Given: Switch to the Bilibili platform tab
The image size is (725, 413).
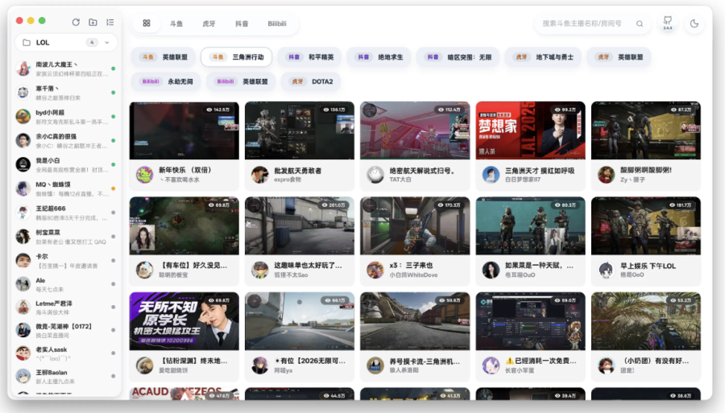Looking at the screenshot, I should (277, 23).
